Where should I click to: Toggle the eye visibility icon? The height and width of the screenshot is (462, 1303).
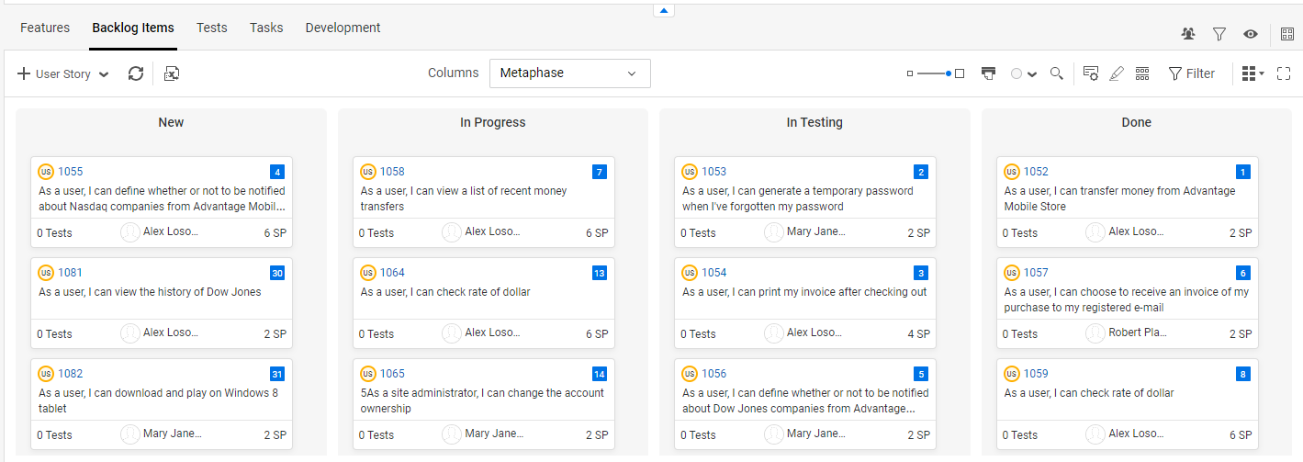pyautogui.click(x=1251, y=34)
